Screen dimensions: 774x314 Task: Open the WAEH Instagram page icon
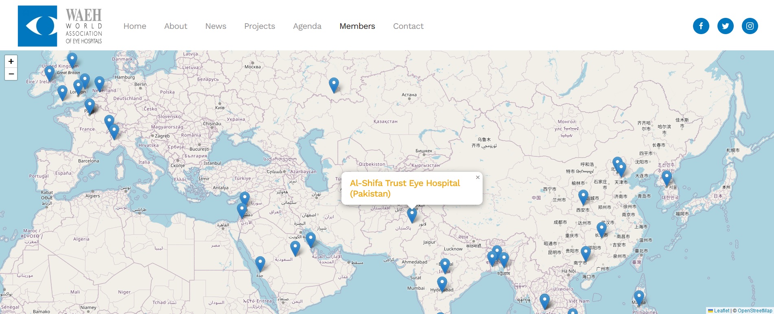(750, 26)
